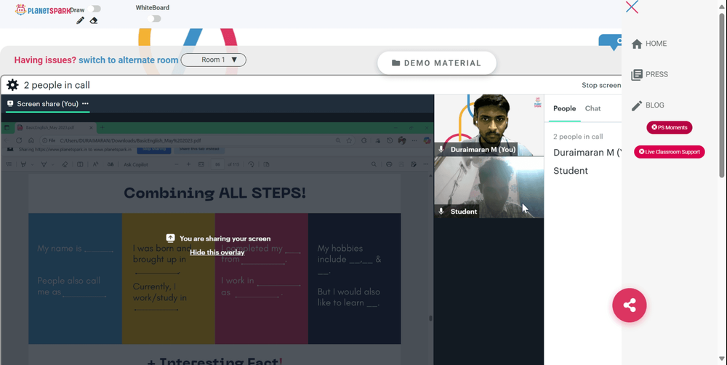Click microphone icon on Duraimaran M tile
The image size is (727, 365).
coord(441,149)
